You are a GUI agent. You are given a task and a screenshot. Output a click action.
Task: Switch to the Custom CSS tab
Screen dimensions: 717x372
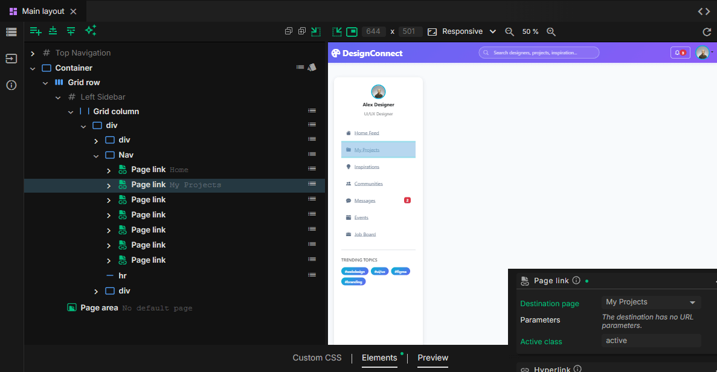(317, 358)
